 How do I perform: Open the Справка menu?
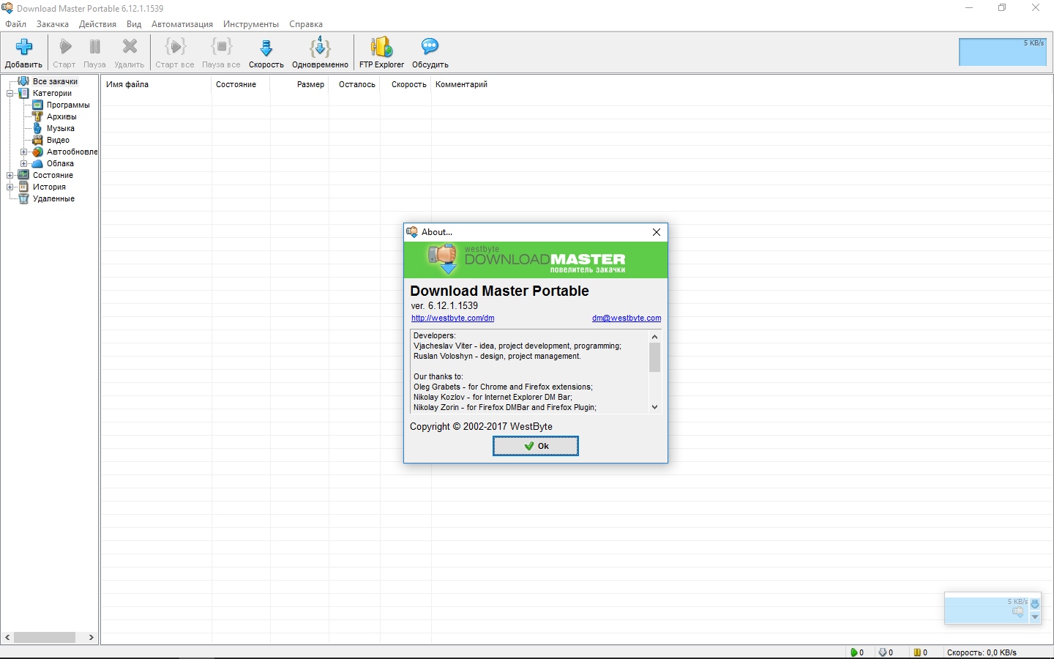306,24
